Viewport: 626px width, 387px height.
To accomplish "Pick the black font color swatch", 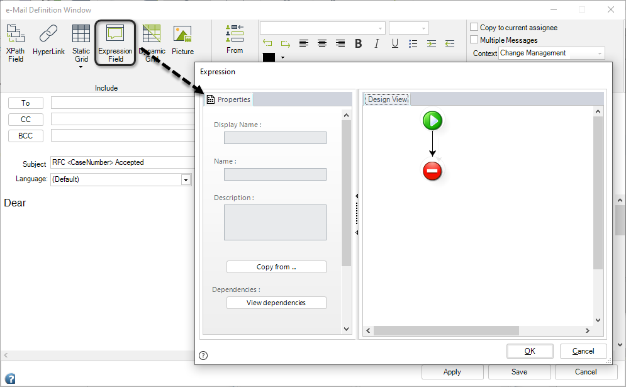I will pyautogui.click(x=269, y=57).
